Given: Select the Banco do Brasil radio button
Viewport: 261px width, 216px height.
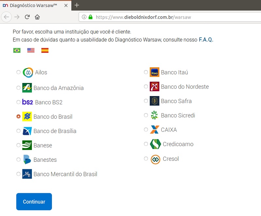Looking at the screenshot, I should 19,116.
